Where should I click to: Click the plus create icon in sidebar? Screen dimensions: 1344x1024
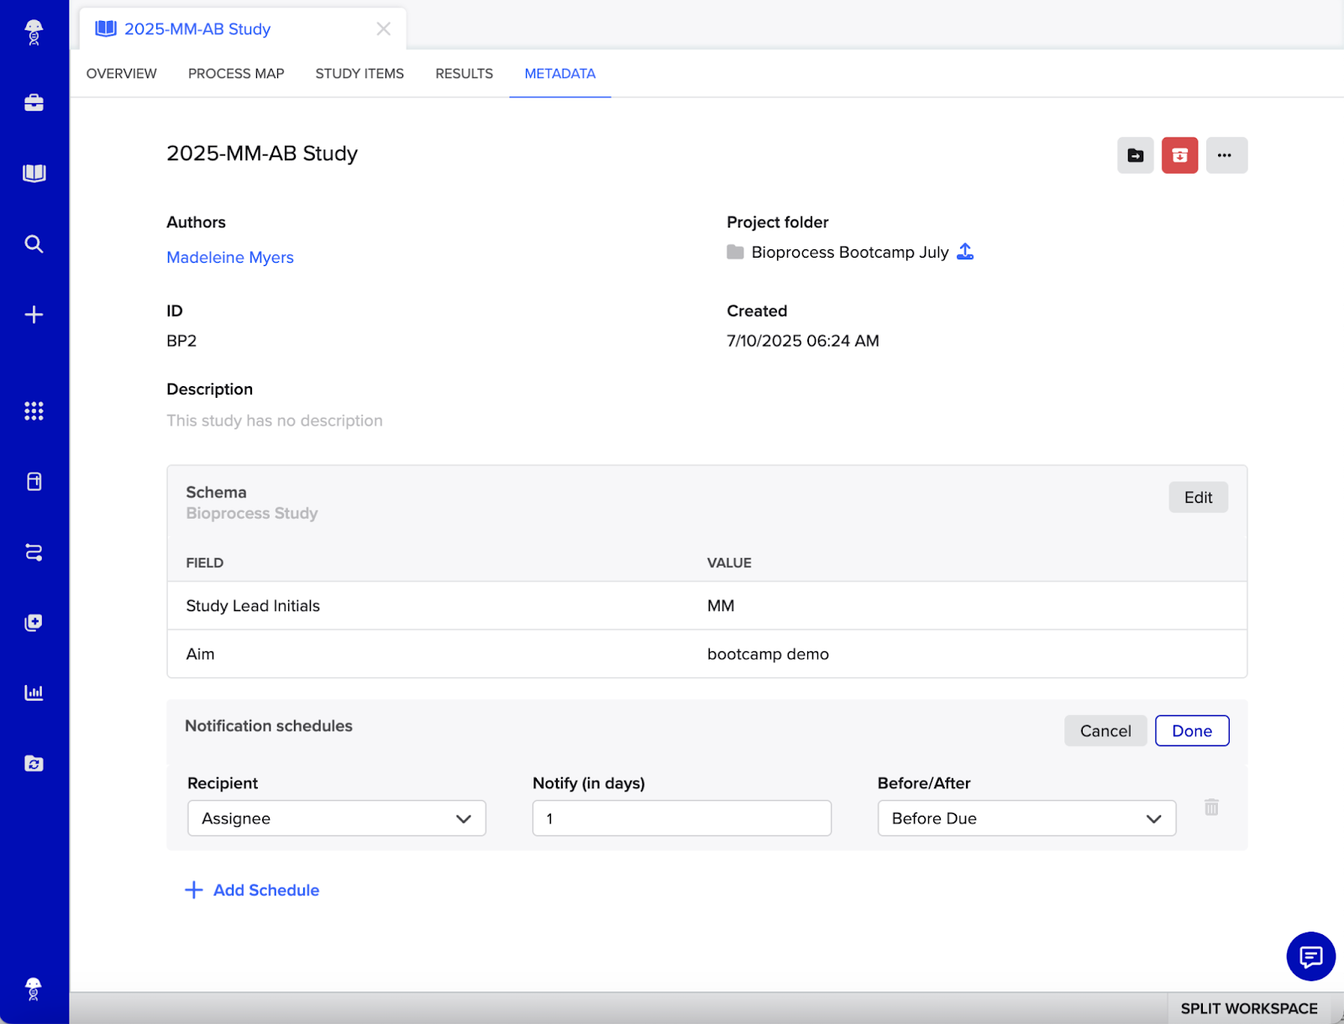34,315
